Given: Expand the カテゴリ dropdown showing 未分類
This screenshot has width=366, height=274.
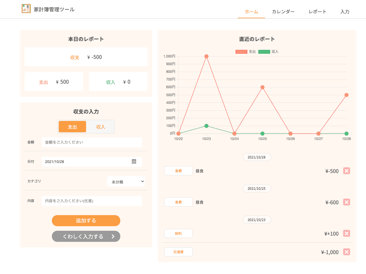Looking at the screenshot, I should pyautogui.click(x=126, y=182).
